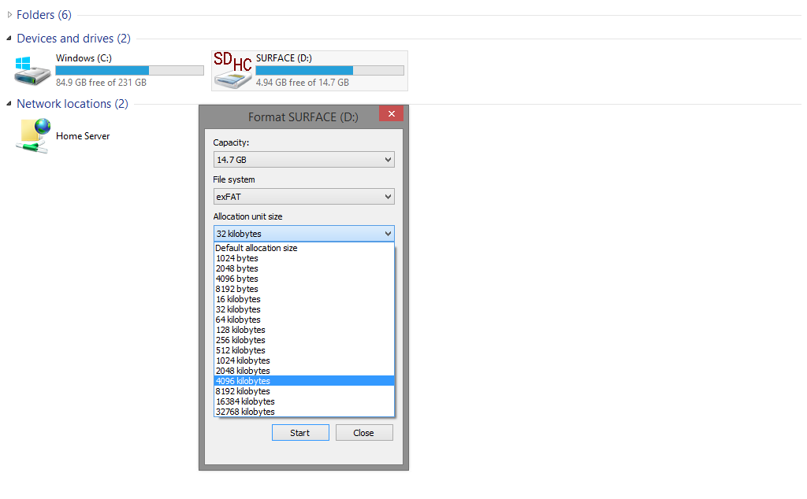Choose 2048 bytes allocation option
Screen dimensions: 807x499
point(303,268)
